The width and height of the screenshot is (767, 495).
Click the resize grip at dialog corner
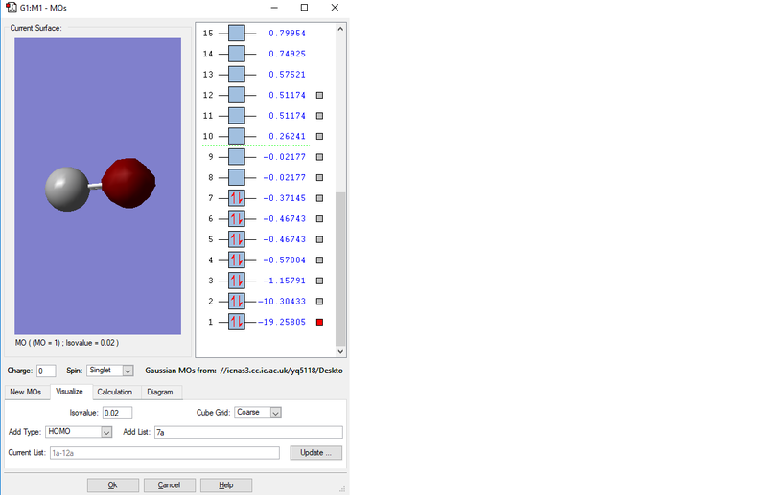point(342,488)
